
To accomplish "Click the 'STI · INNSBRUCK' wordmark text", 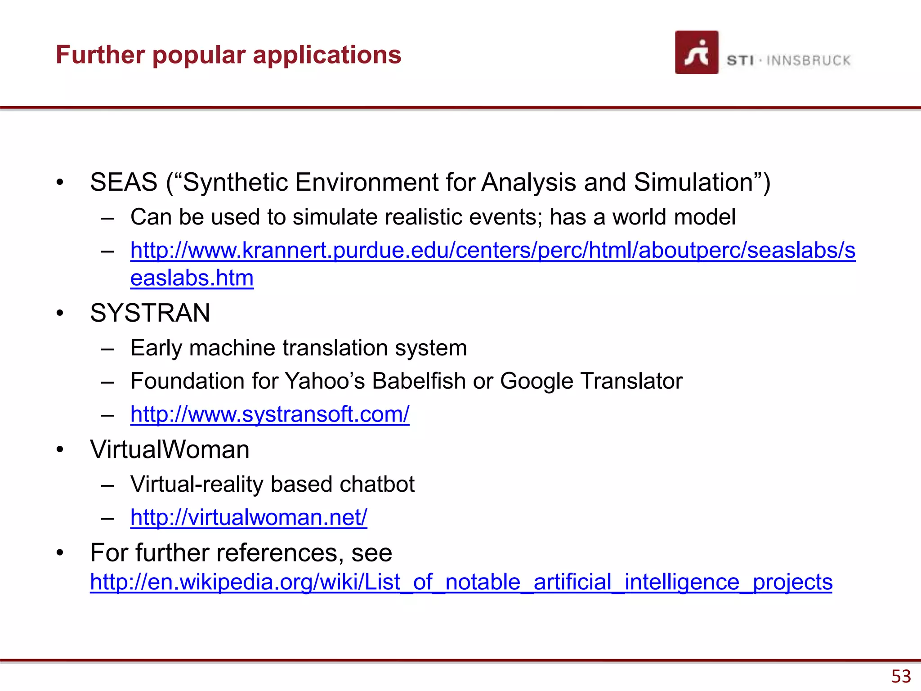I will [x=789, y=60].
